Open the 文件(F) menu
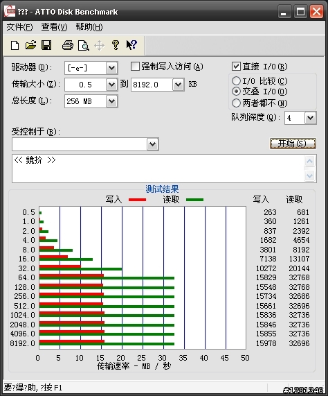This screenshot has width=328, height=396. pos(19,27)
